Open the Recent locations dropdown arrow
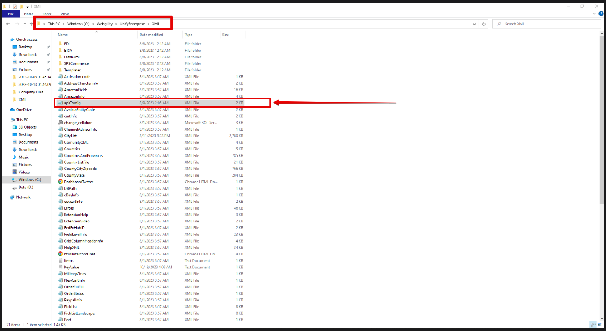Screen dimensions: 606x331 tap(24, 24)
